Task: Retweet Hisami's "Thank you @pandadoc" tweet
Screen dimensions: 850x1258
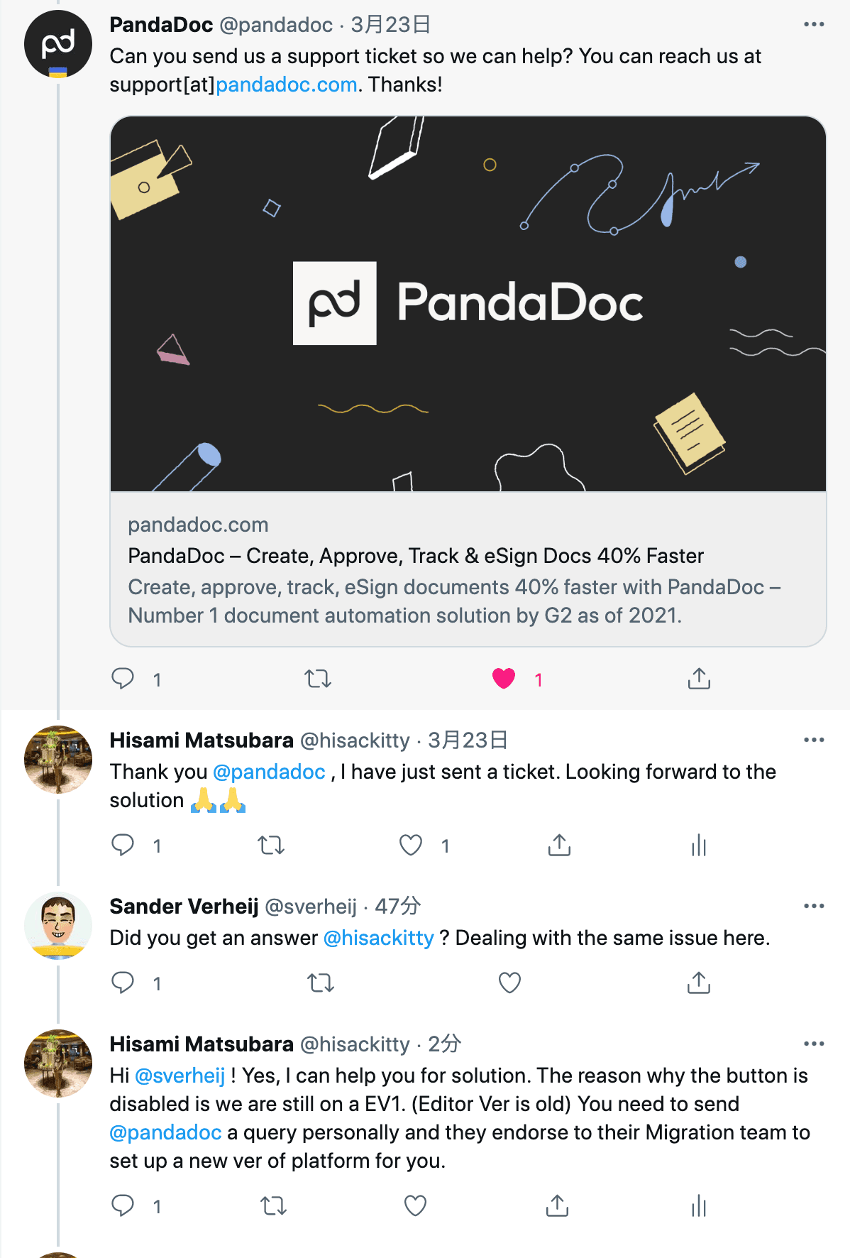Action: [270, 845]
